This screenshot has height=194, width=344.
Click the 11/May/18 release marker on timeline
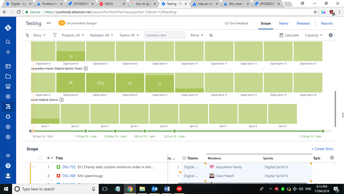click(x=85, y=131)
